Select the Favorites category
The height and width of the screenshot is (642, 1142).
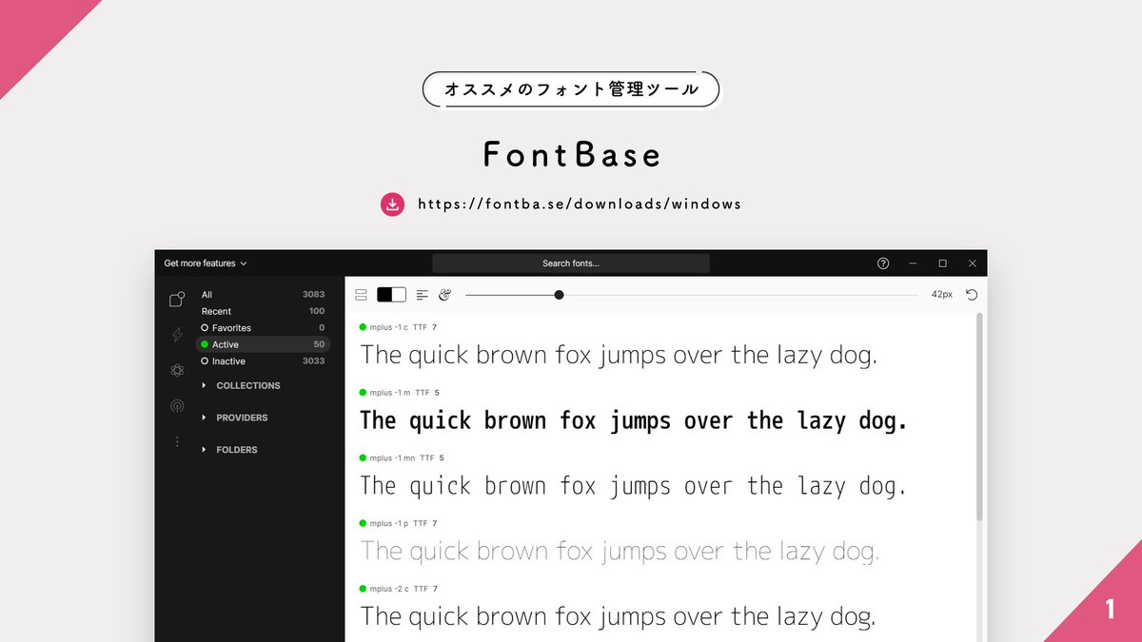[263, 328]
